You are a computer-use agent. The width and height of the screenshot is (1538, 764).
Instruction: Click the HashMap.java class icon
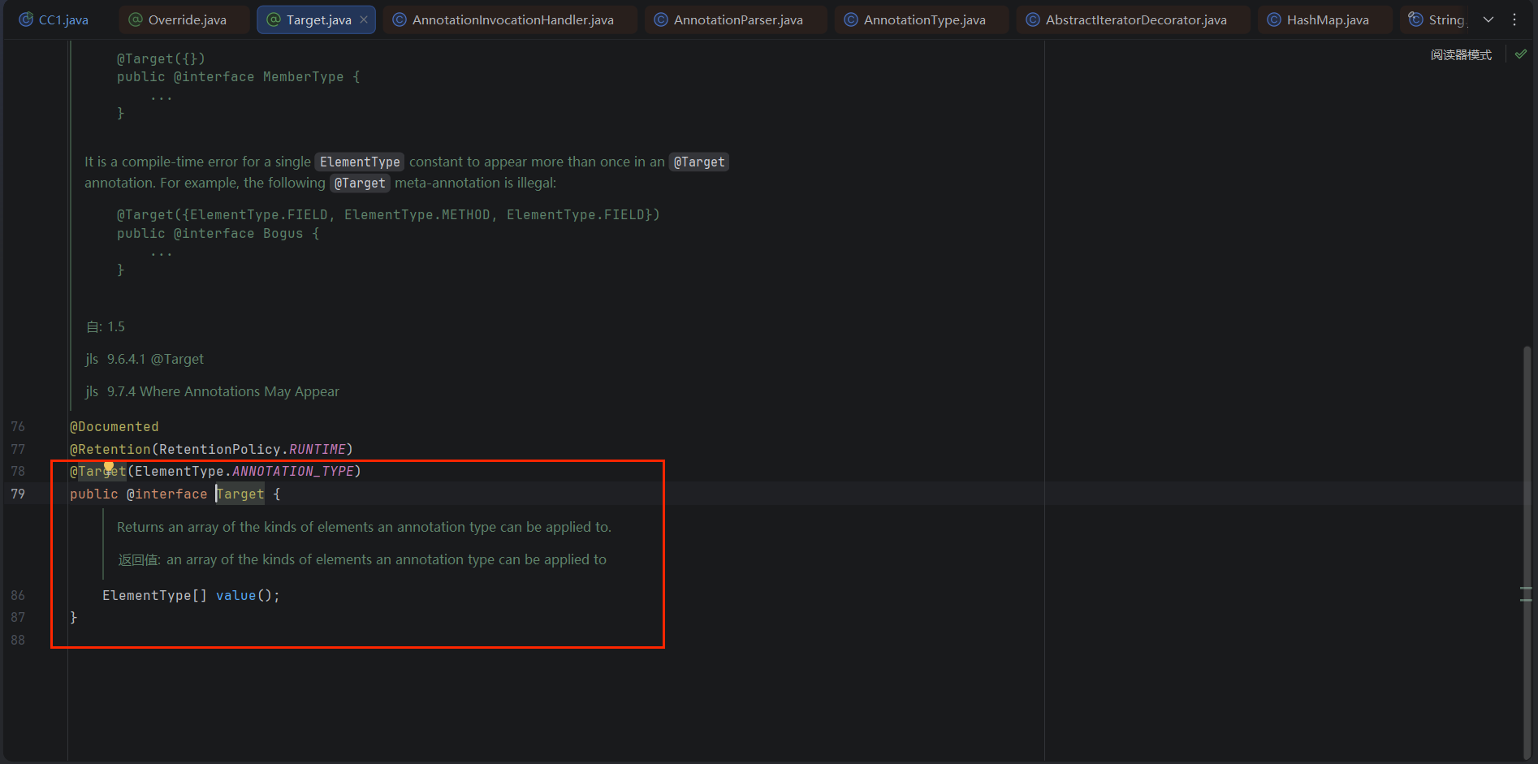point(1274,19)
